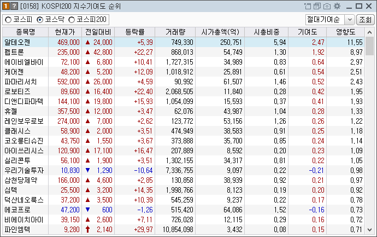Click the 조회 search button
This screenshot has width=377, height=237.
tap(364, 20)
